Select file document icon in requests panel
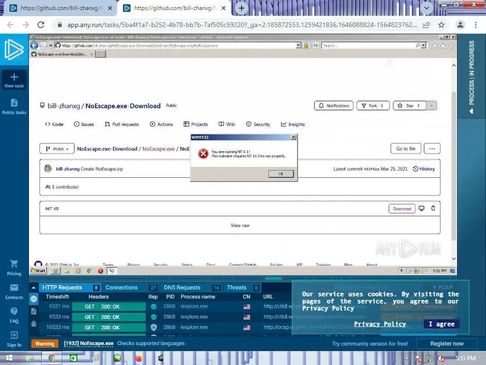Screen dimensions: 486x365 tap(34, 311)
